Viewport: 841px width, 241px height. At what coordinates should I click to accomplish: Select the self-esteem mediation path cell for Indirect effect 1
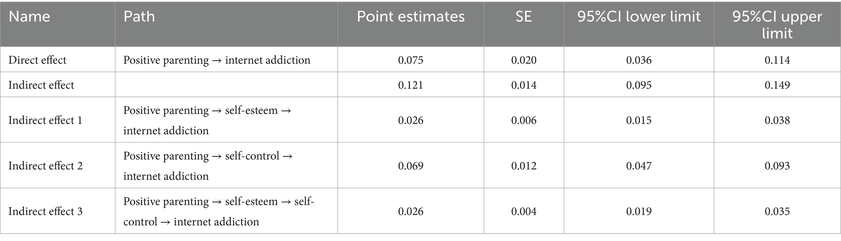coord(208,120)
